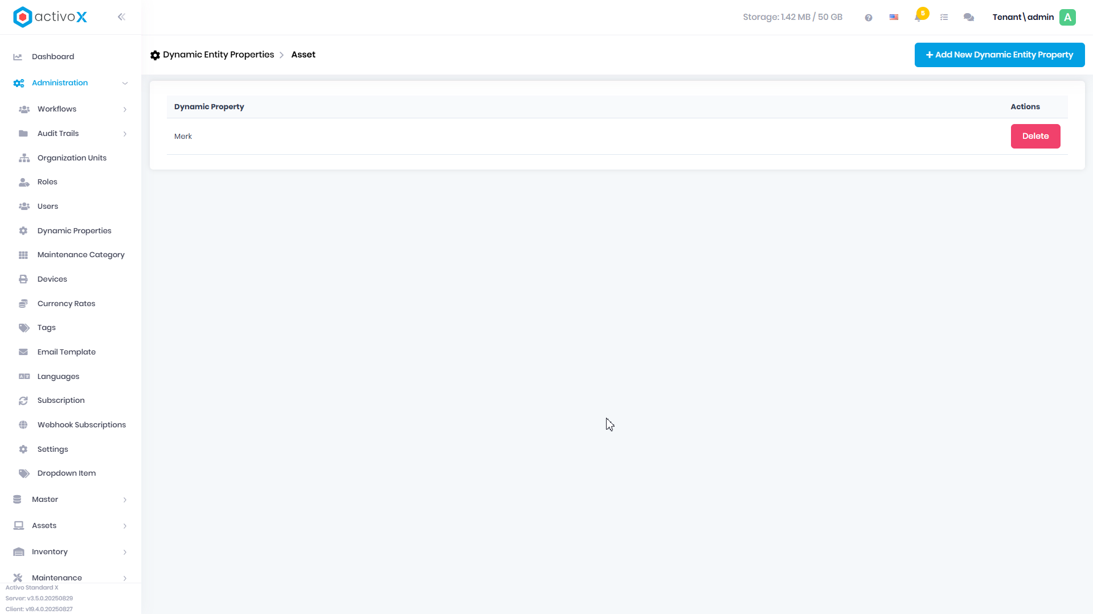Click the Storage usage text

point(792,17)
